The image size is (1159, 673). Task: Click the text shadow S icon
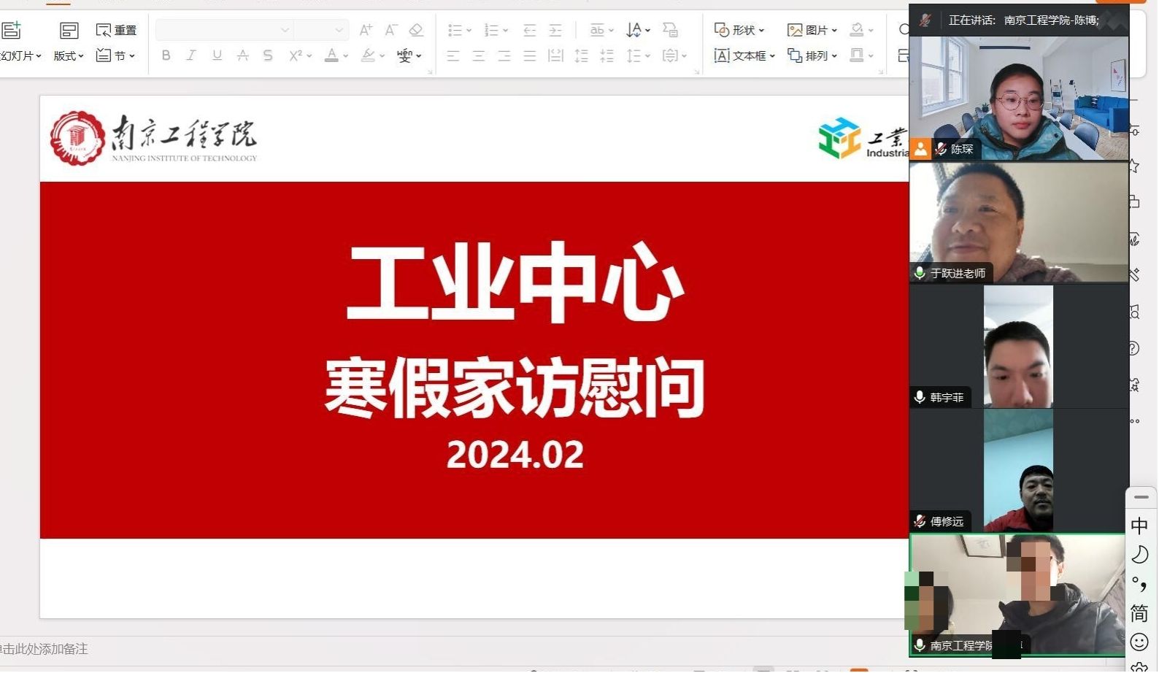pyautogui.click(x=268, y=55)
